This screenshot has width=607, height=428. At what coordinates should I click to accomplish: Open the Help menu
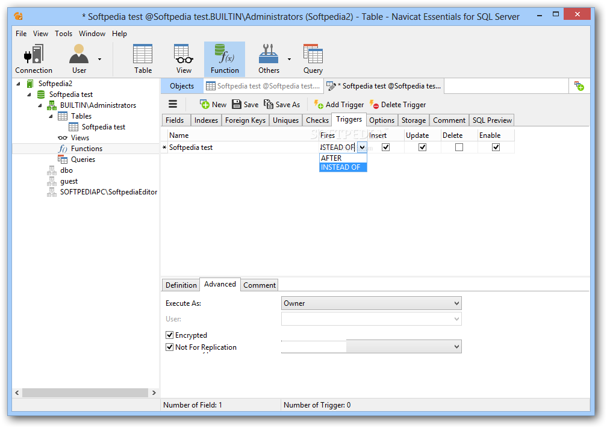click(119, 34)
